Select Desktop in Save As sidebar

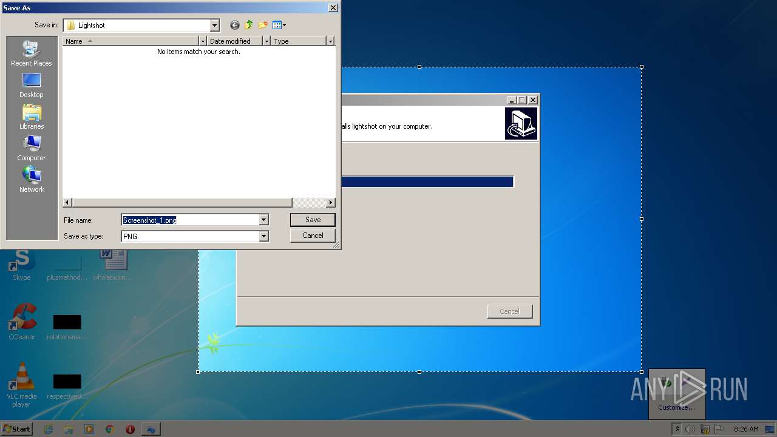point(32,86)
